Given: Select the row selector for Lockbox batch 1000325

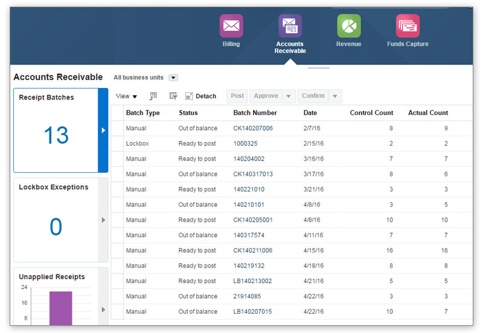Looking at the screenshot, I should 117,144.
